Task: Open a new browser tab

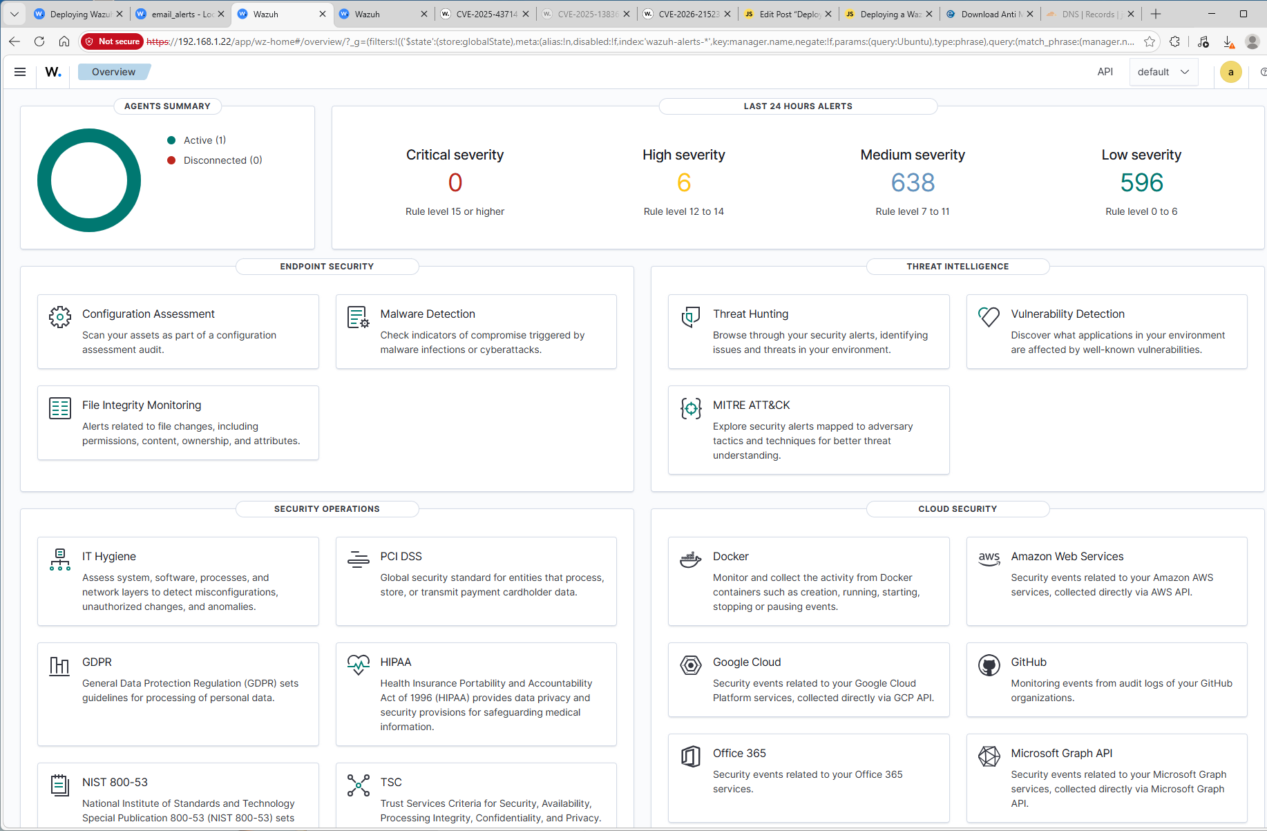Action: 1156,14
